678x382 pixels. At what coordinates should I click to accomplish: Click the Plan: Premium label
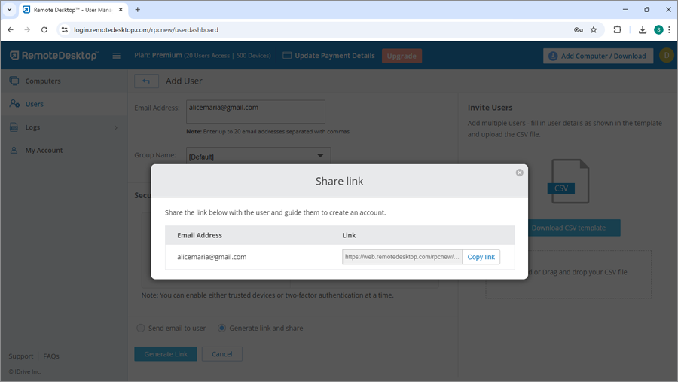point(158,55)
